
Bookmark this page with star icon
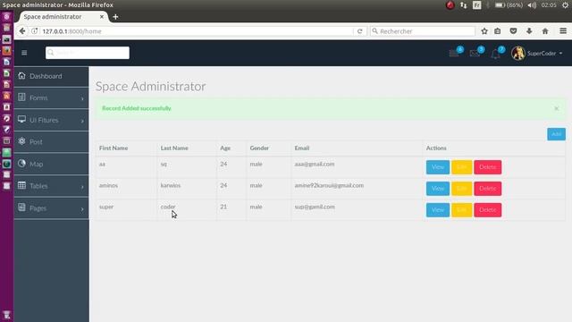[484, 31]
